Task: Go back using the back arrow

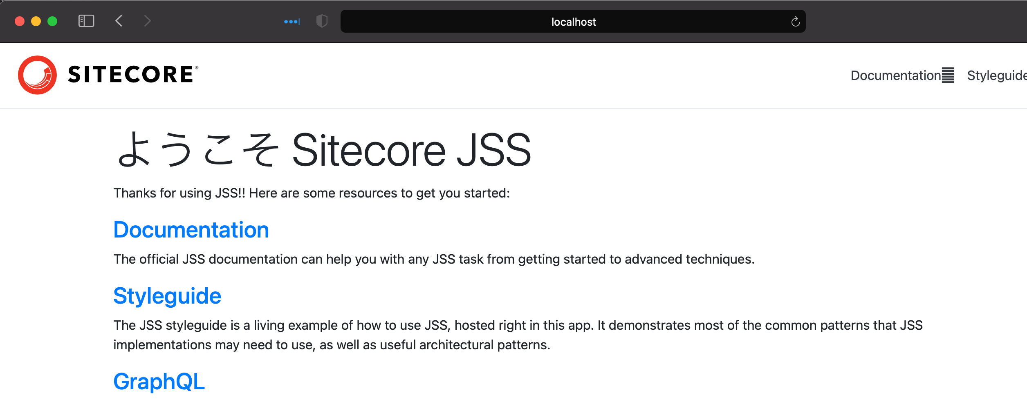Action: tap(119, 21)
